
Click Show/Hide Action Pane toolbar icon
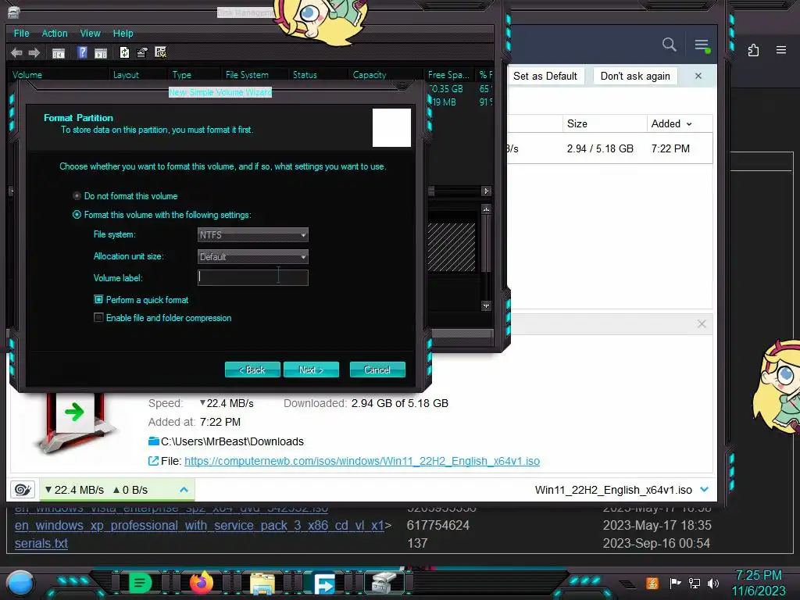[x=101, y=52]
